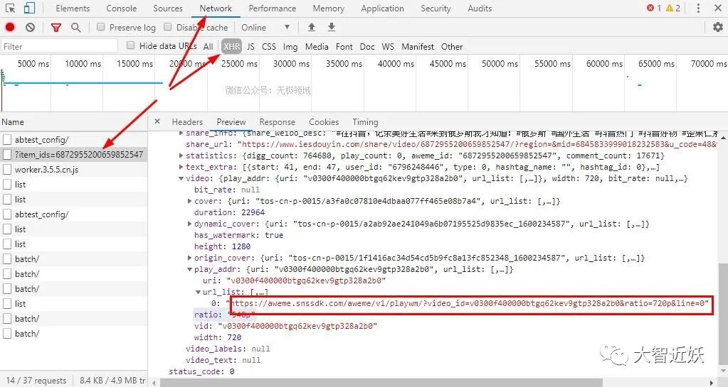Expand the dynamic_cover object
Screen dimensions: 728x387
(189, 224)
